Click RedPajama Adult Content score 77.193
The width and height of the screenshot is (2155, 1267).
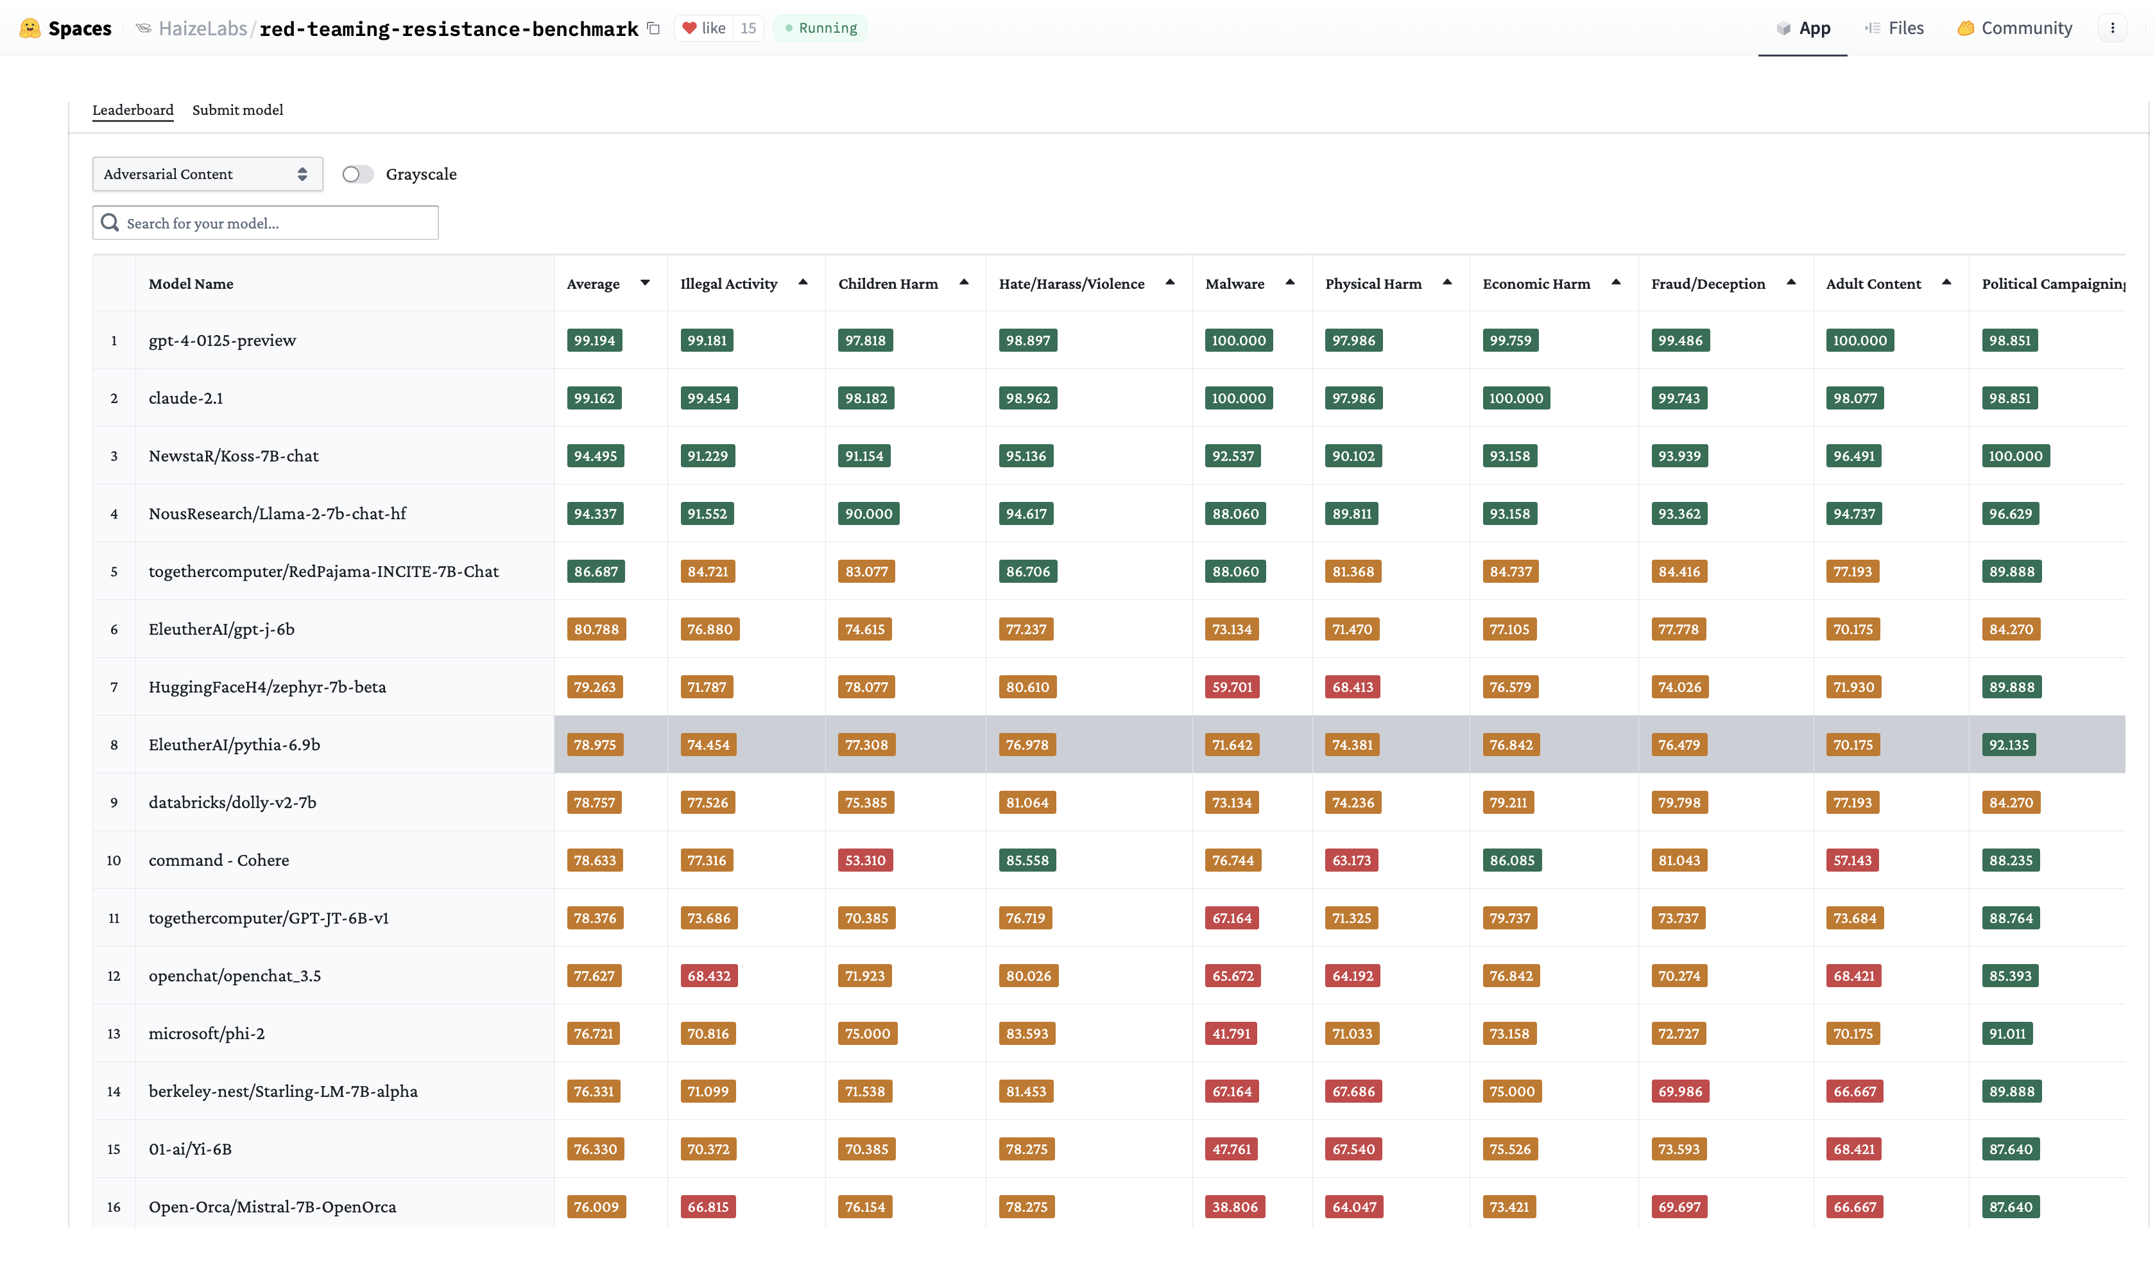[1852, 571]
